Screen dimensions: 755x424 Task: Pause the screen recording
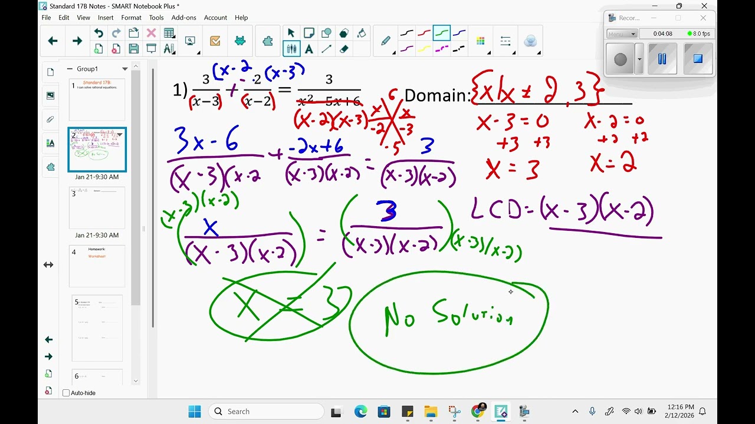click(x=662, y=59)
